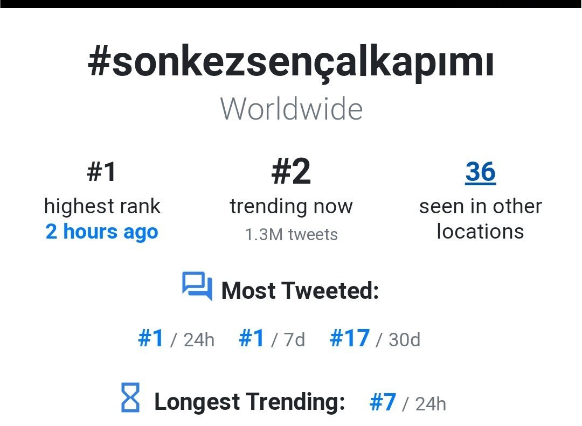Select the #sonkezsençalkapımı hashtag title

[291, 63]
